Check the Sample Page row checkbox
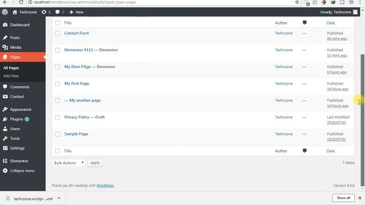This screenshot has width=365, height=205. [x=58, y=134]
